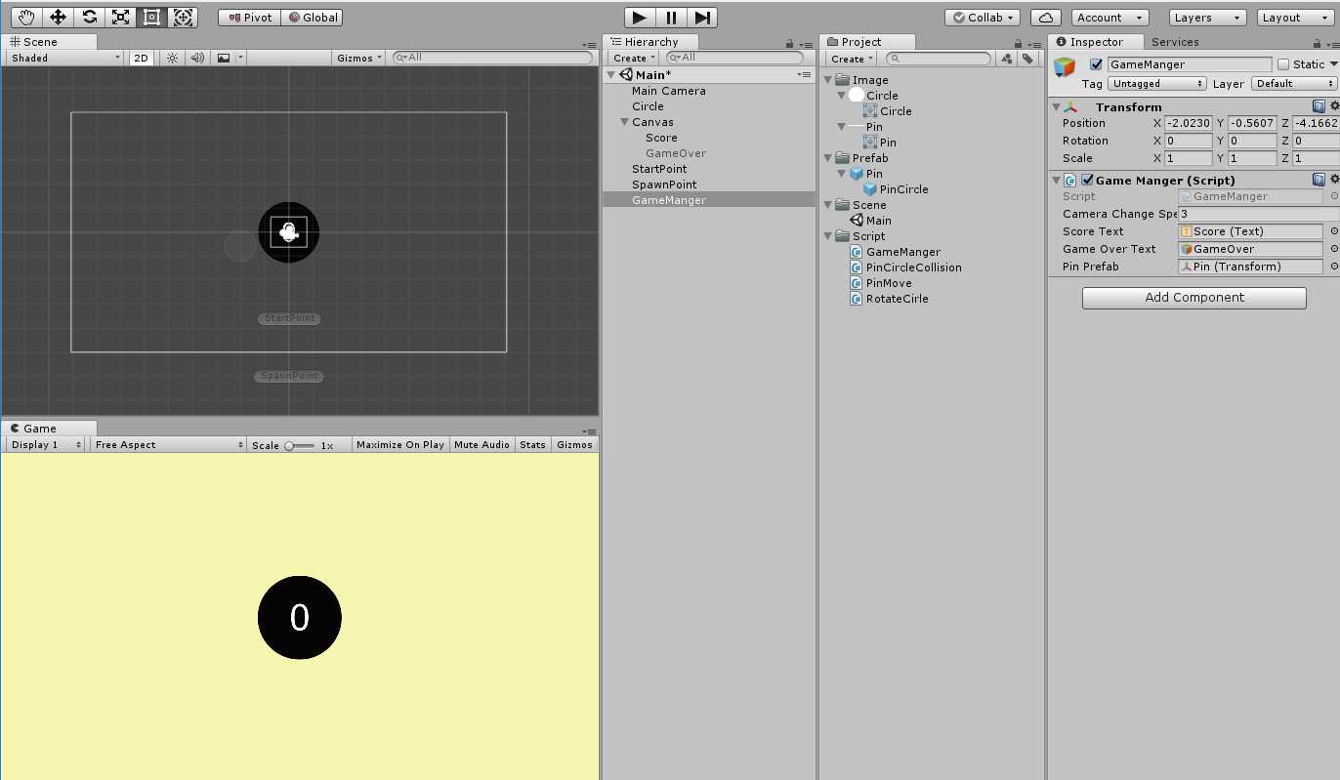Click the Pause button
This screenshot has width=1340, height=780.
(x=671, y=18)
